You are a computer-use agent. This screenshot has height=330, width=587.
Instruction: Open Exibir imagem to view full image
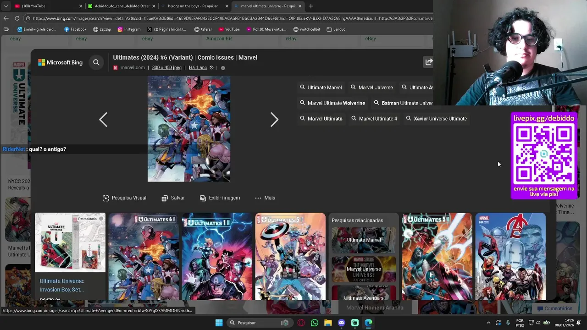[x=220, y=198]
